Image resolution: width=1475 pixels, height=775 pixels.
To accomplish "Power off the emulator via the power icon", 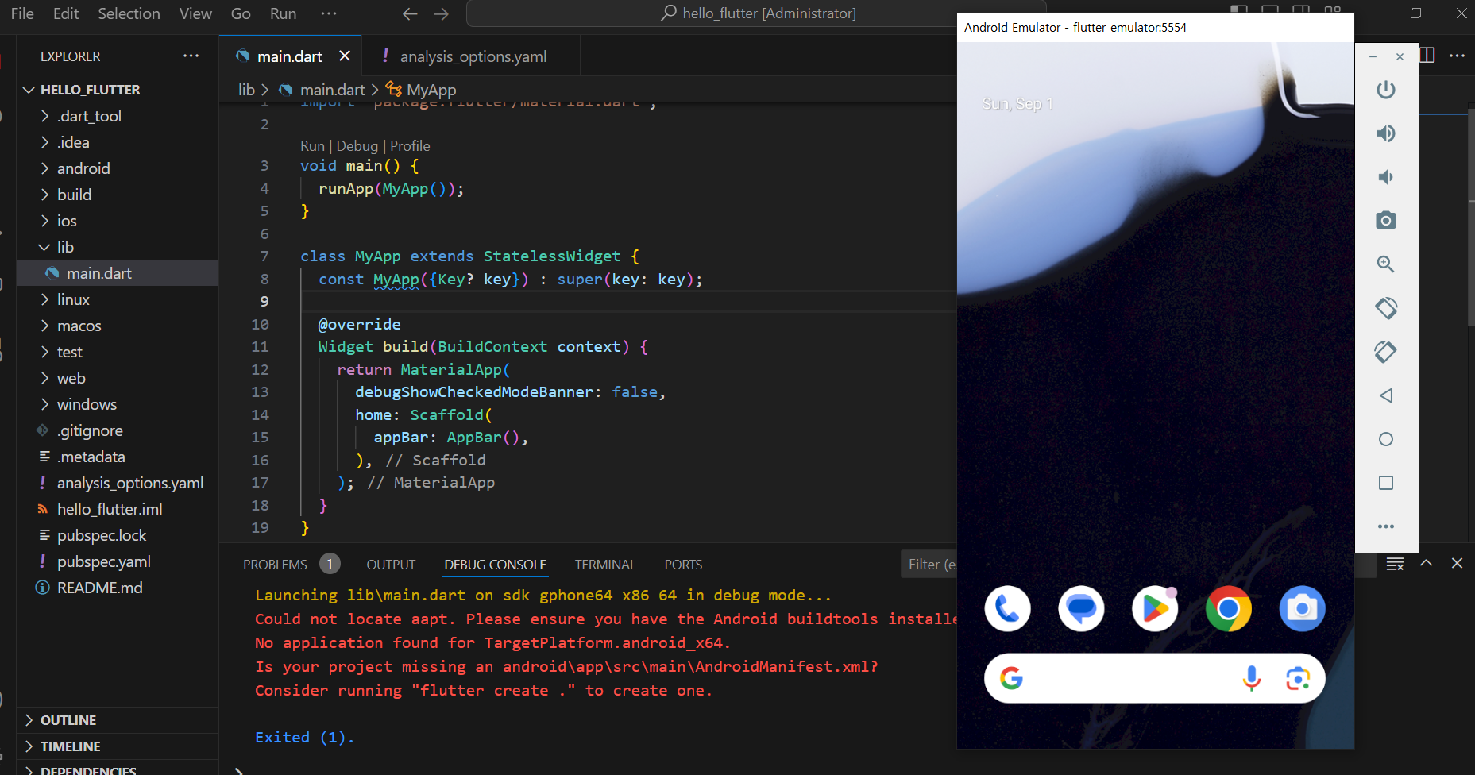I will coord(1386,90).
